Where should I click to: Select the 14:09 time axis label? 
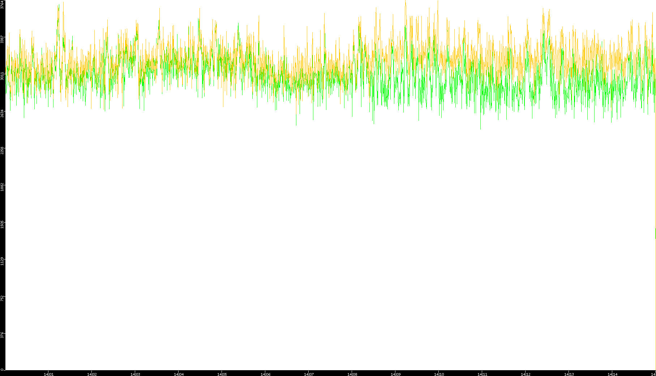395,374
